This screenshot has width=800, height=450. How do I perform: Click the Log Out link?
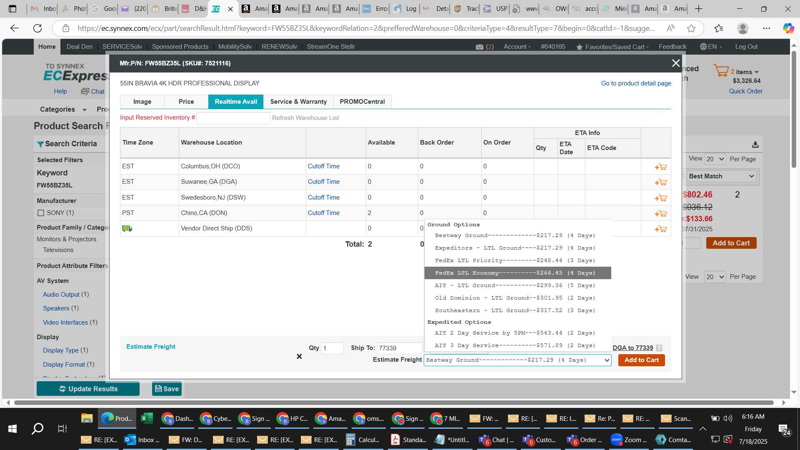tap(746, 47)
